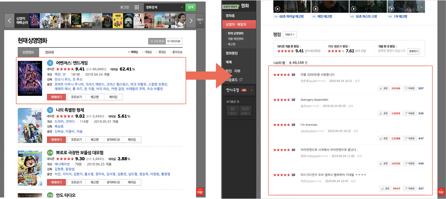Click 예매하기 for 어벤져스: 엔드게임
The image size is (446, 199).
(x=56, y=97)
